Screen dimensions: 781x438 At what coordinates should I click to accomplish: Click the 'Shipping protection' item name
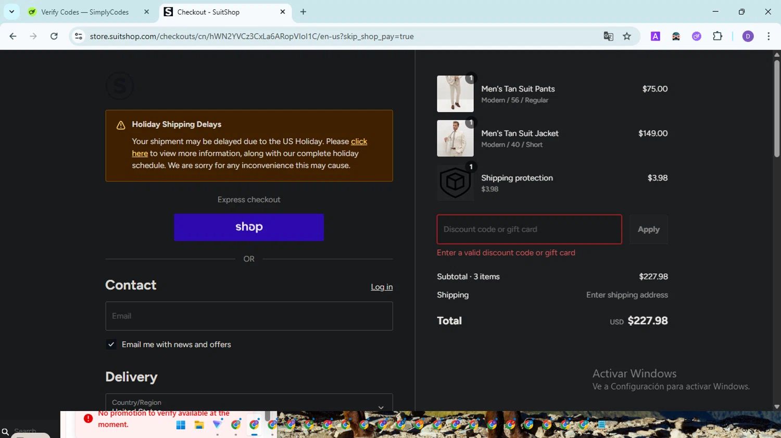tap(517, 178)
